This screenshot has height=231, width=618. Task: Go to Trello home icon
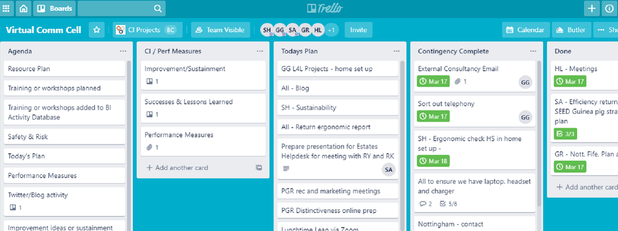tap(24, 8)
